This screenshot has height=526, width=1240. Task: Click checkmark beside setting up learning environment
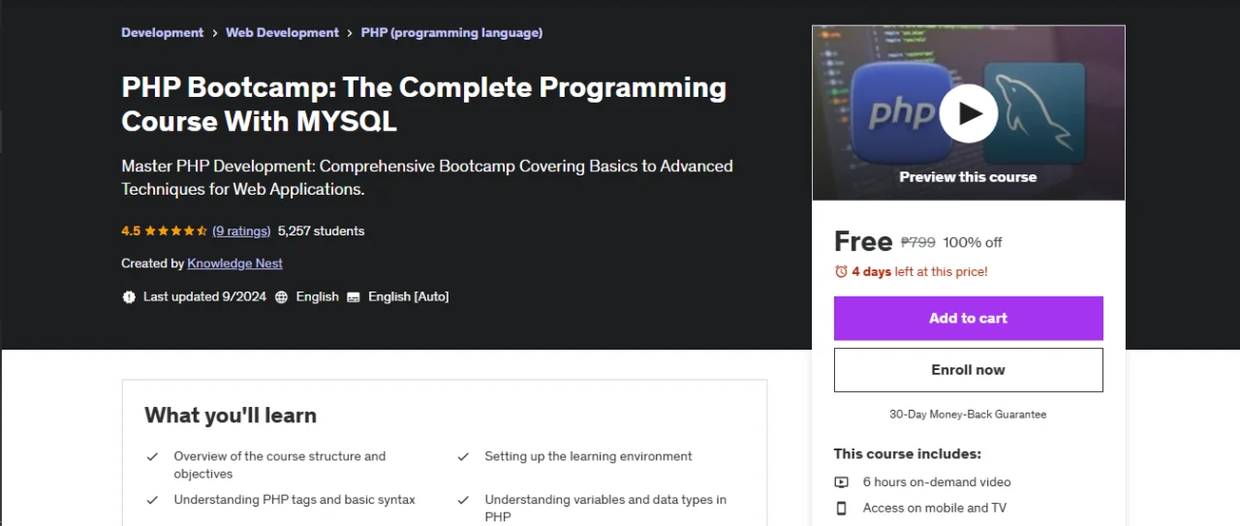463,456
